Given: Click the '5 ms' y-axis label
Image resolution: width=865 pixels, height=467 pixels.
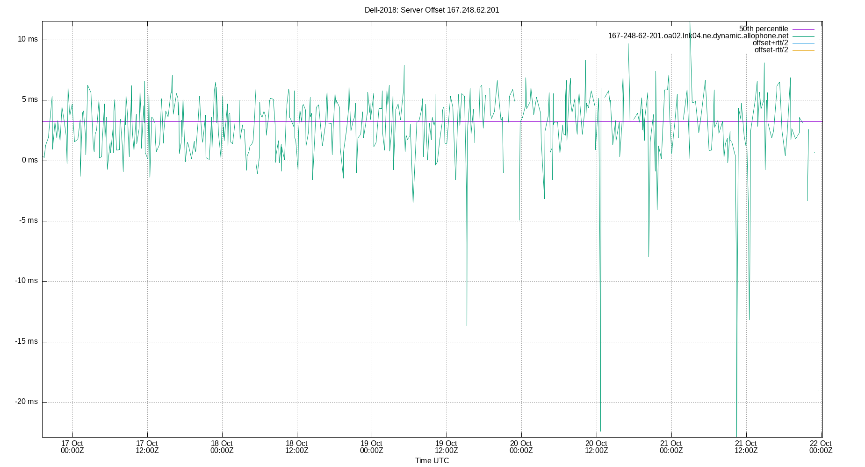Looking at the screenshot, I should pyautogui.click(x=29, y=99).
